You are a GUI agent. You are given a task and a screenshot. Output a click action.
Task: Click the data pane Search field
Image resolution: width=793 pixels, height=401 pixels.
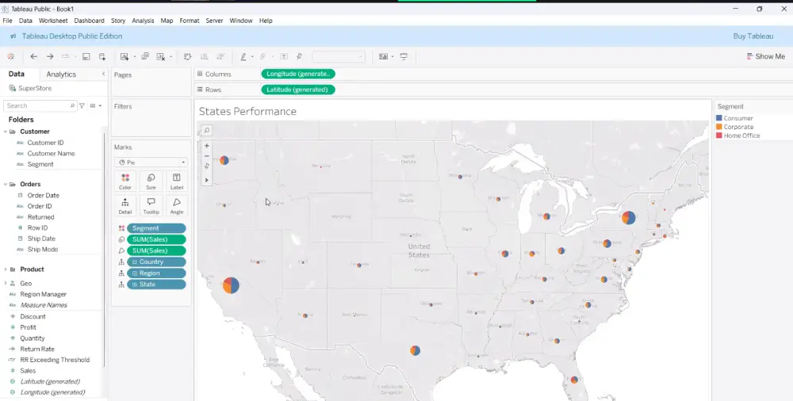point(40,105)
